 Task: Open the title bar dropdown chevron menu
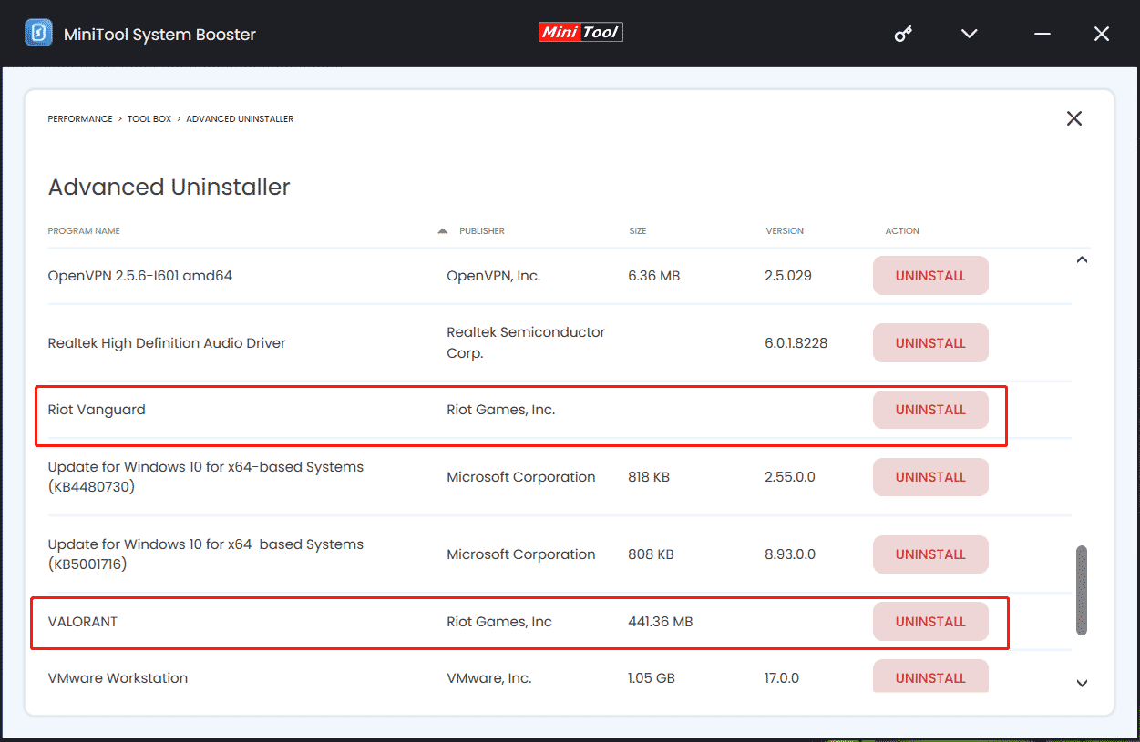(x=970, y=34)
